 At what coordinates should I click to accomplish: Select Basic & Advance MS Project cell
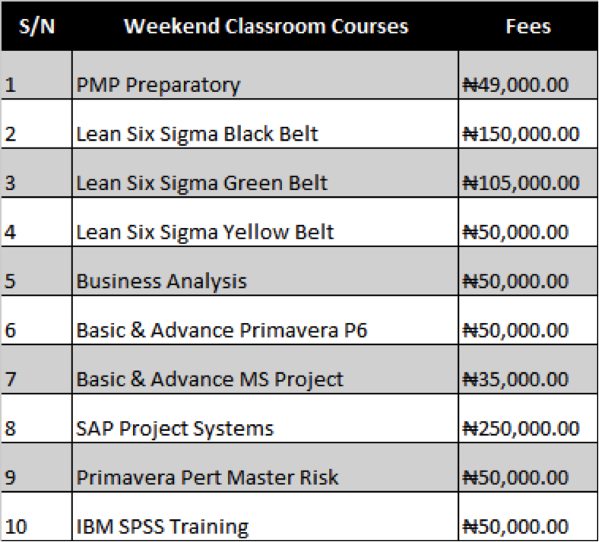click(265, 369)
